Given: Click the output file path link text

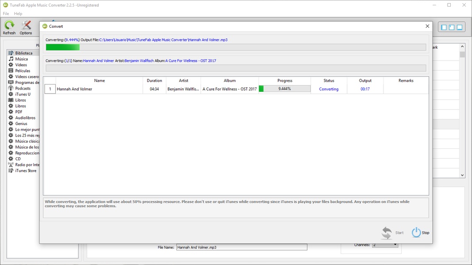Looking at the screenshot, I should [x=163, y=40].
